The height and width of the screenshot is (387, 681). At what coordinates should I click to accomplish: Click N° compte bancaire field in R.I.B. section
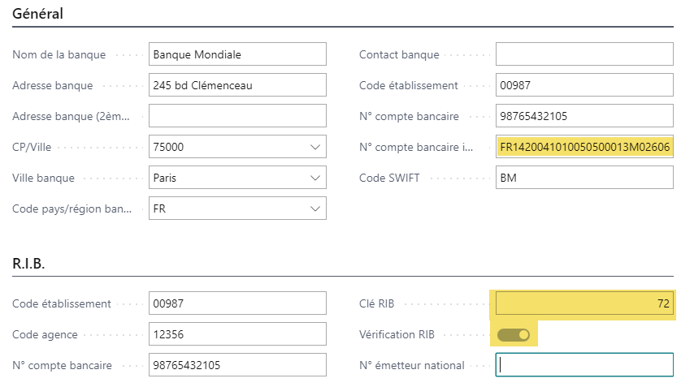(x=237, y=365)
